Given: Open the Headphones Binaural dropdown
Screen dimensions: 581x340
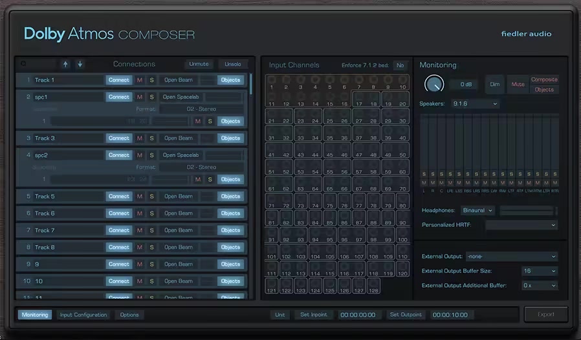Looking at the screenshot, I should click(x=478, y=211).
